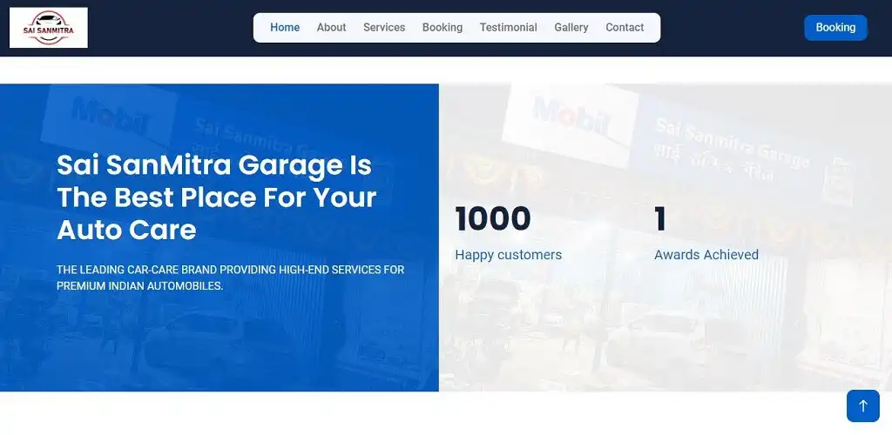Screen dimensions: 892x435
Task: Click the leading car-care brand tagline
Action: [230, 278]
